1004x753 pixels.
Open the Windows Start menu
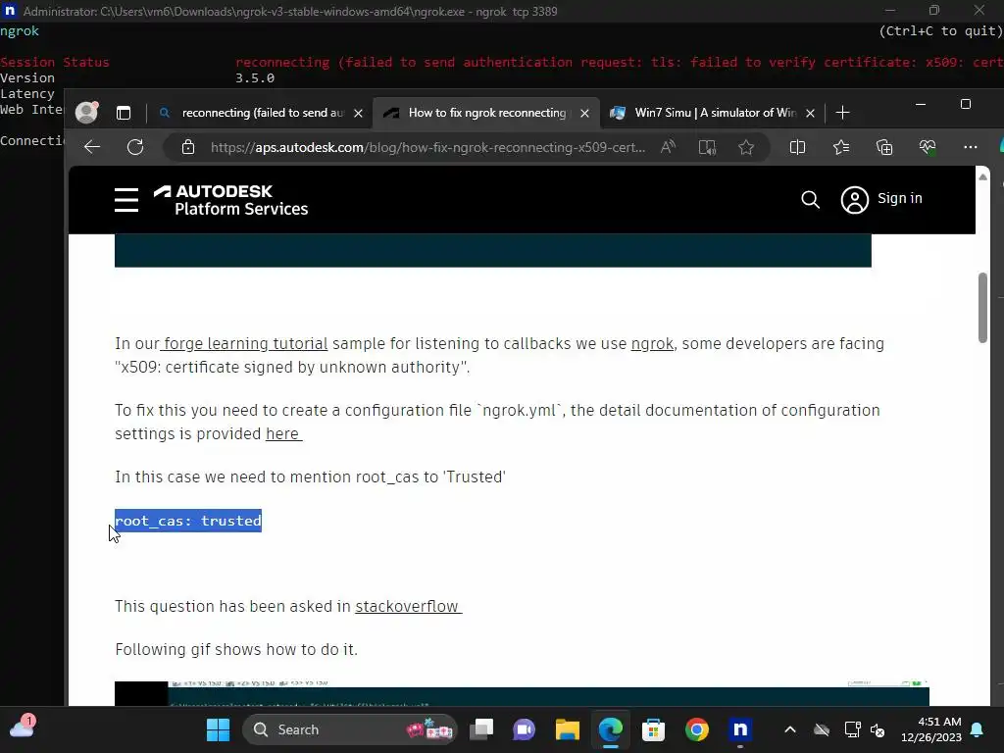pyautogui.click(x=218, y=729)
